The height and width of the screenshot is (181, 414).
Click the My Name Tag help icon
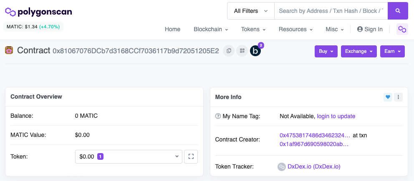(218, 116)
